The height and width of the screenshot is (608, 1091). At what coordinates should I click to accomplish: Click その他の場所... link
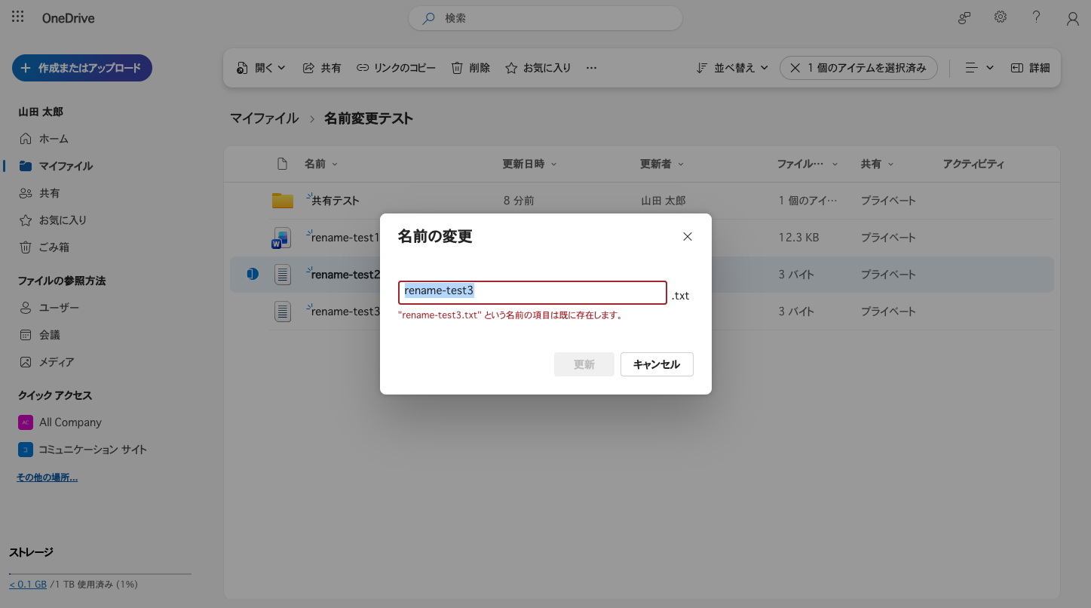47,477
